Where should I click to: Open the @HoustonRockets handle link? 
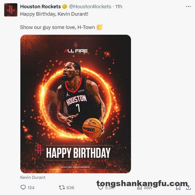click(x=90, y=7)
